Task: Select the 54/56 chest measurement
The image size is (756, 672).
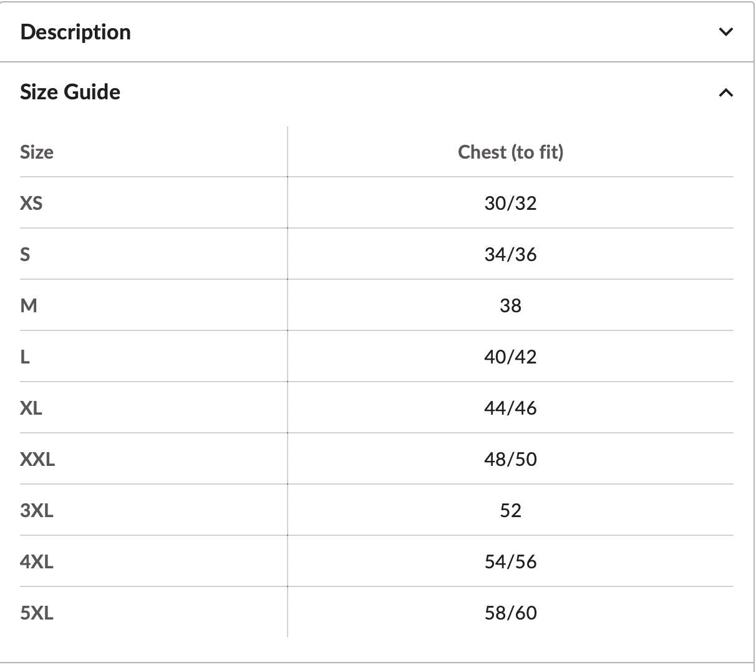Action: (510, 561)
